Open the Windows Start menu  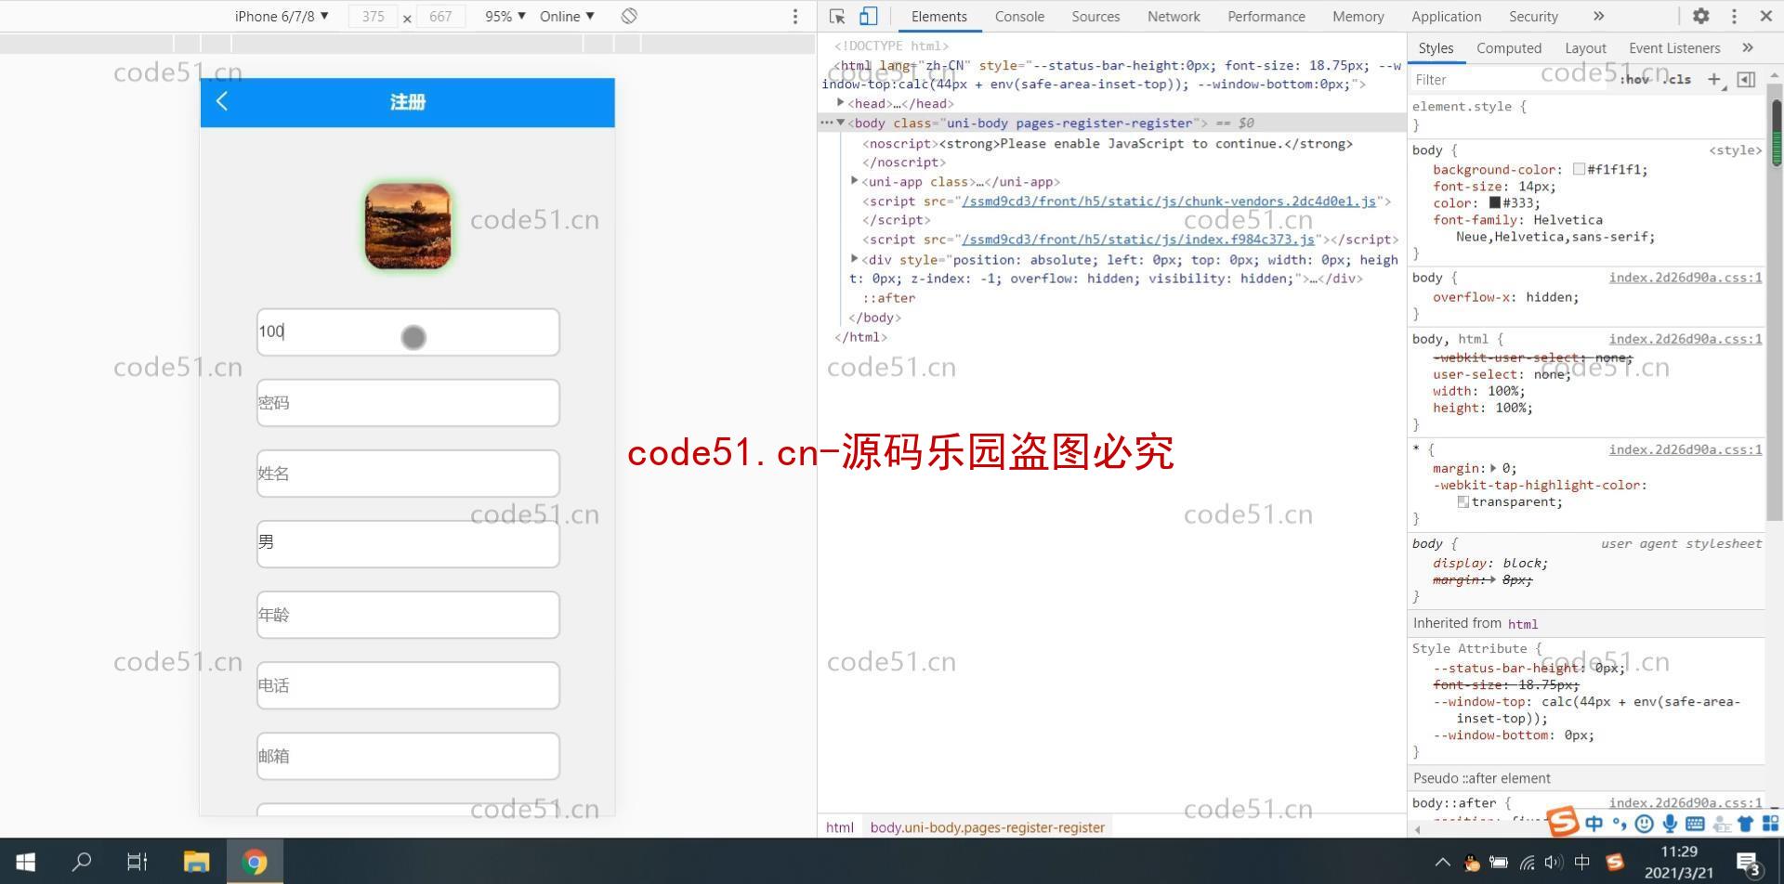[26, 862]
